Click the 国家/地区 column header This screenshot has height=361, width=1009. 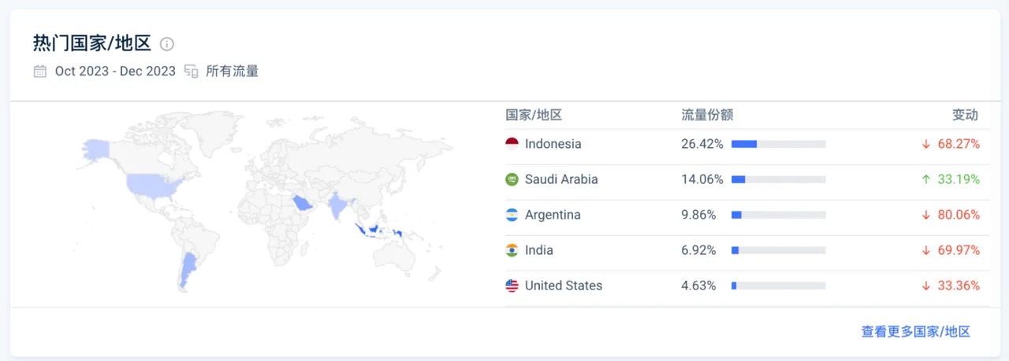534,115
